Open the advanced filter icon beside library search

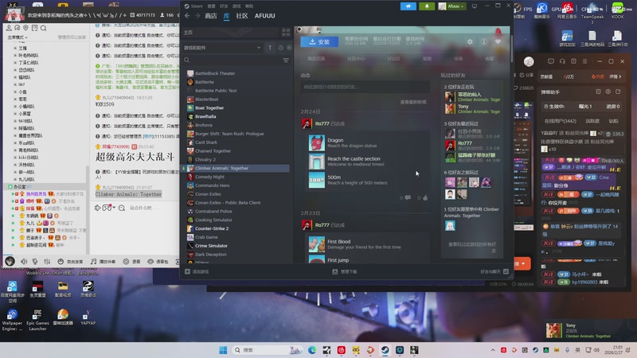(x=286, y=60)
